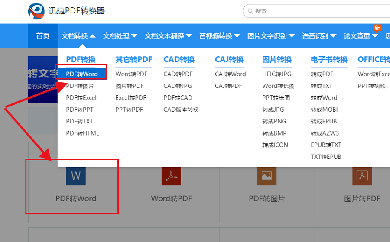Click the PDF转换 column heading

point(81,60)
